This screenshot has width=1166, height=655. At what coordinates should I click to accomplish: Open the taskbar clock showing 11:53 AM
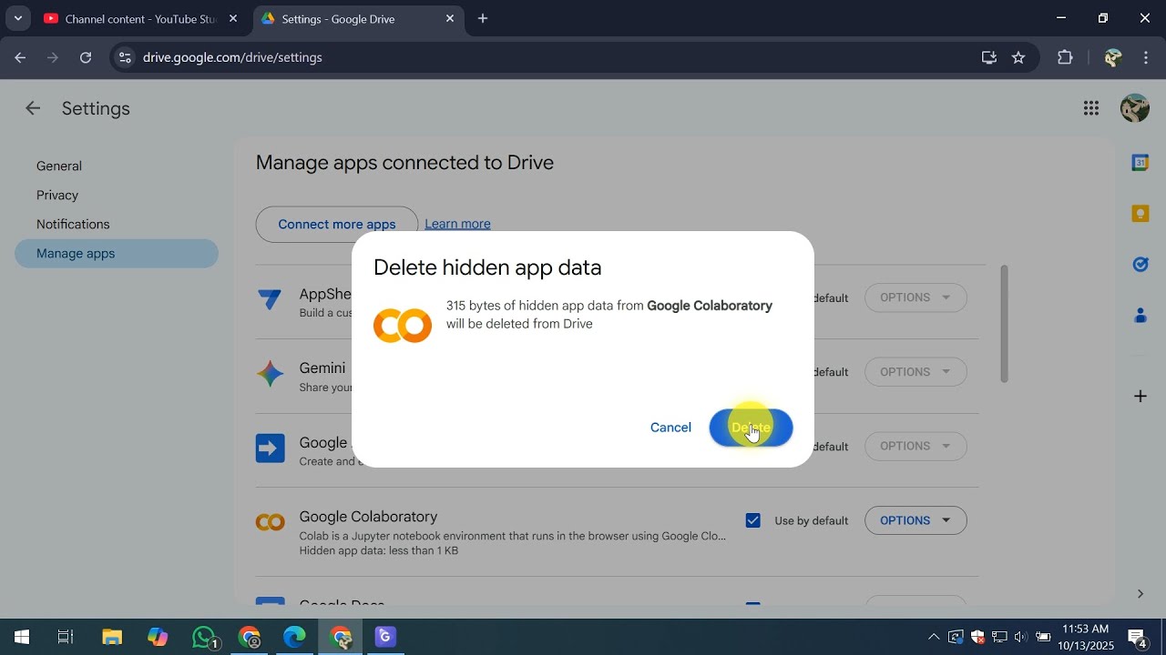click(x=1086, y=637)
